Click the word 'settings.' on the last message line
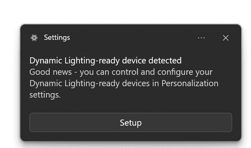The width and height of the screenshot is (251, 148). click(x=45, y=95)
